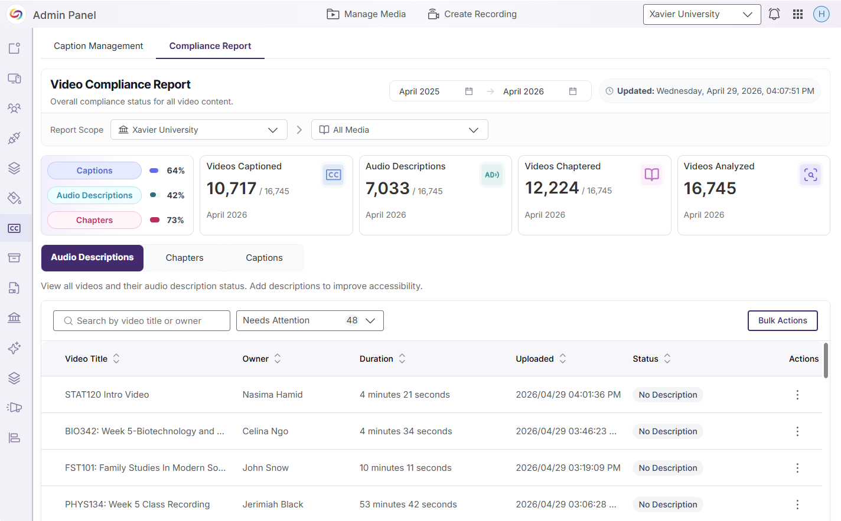Open actions menu for STAT120 Intro Video

click(x=797, y=395)
